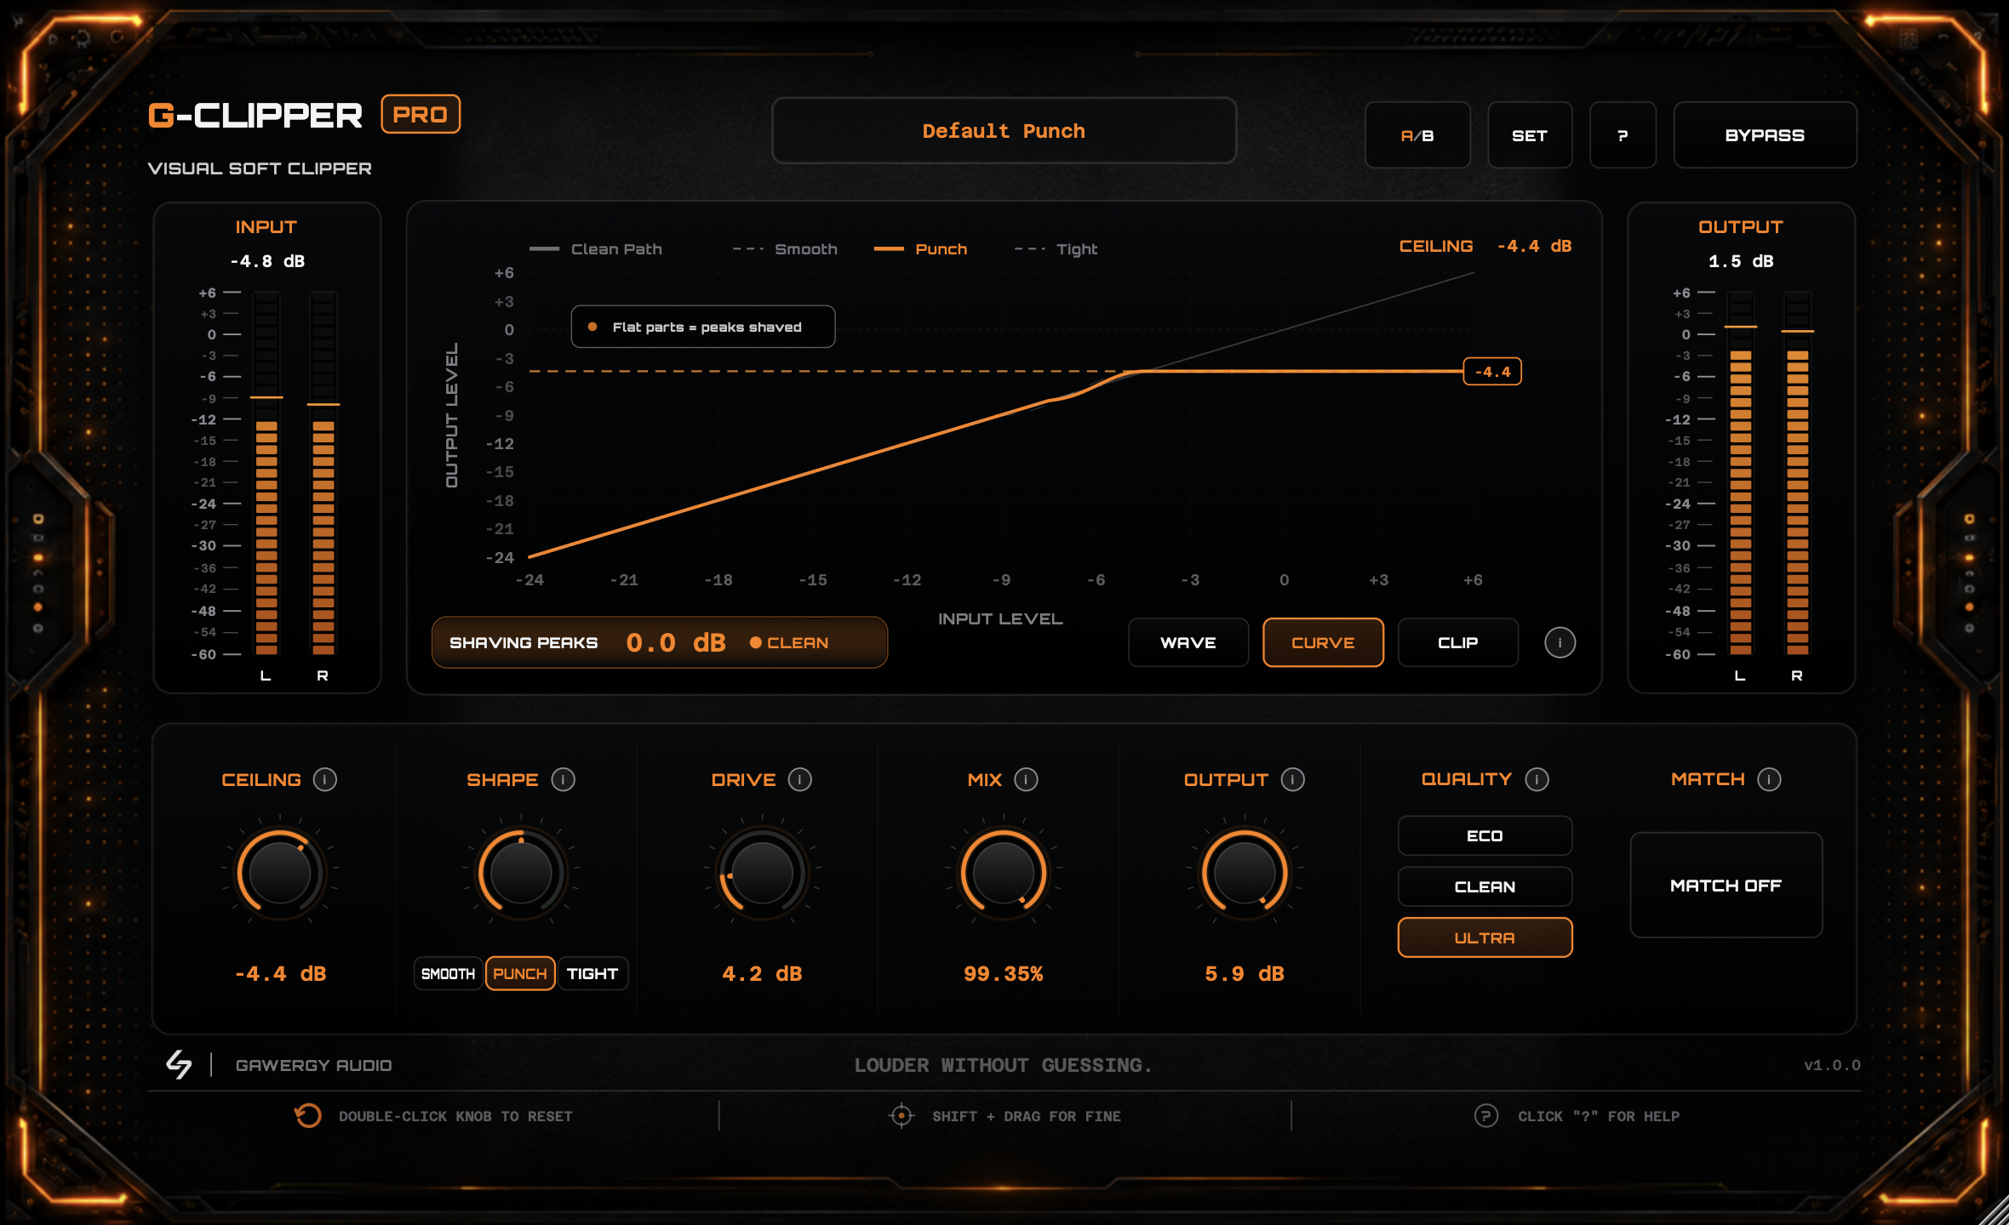Click the v1.0.0 version label
The height and width of the screenshot is (1225, 2009).
click(x=1832, y=1065)
